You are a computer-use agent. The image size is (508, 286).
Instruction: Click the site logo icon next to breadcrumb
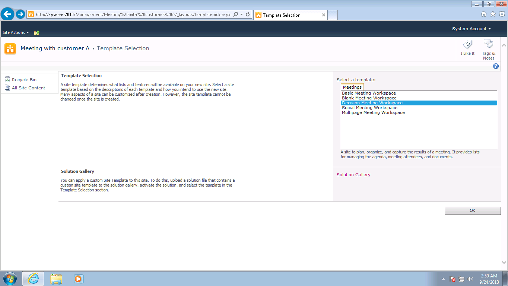tap(10, 48)
